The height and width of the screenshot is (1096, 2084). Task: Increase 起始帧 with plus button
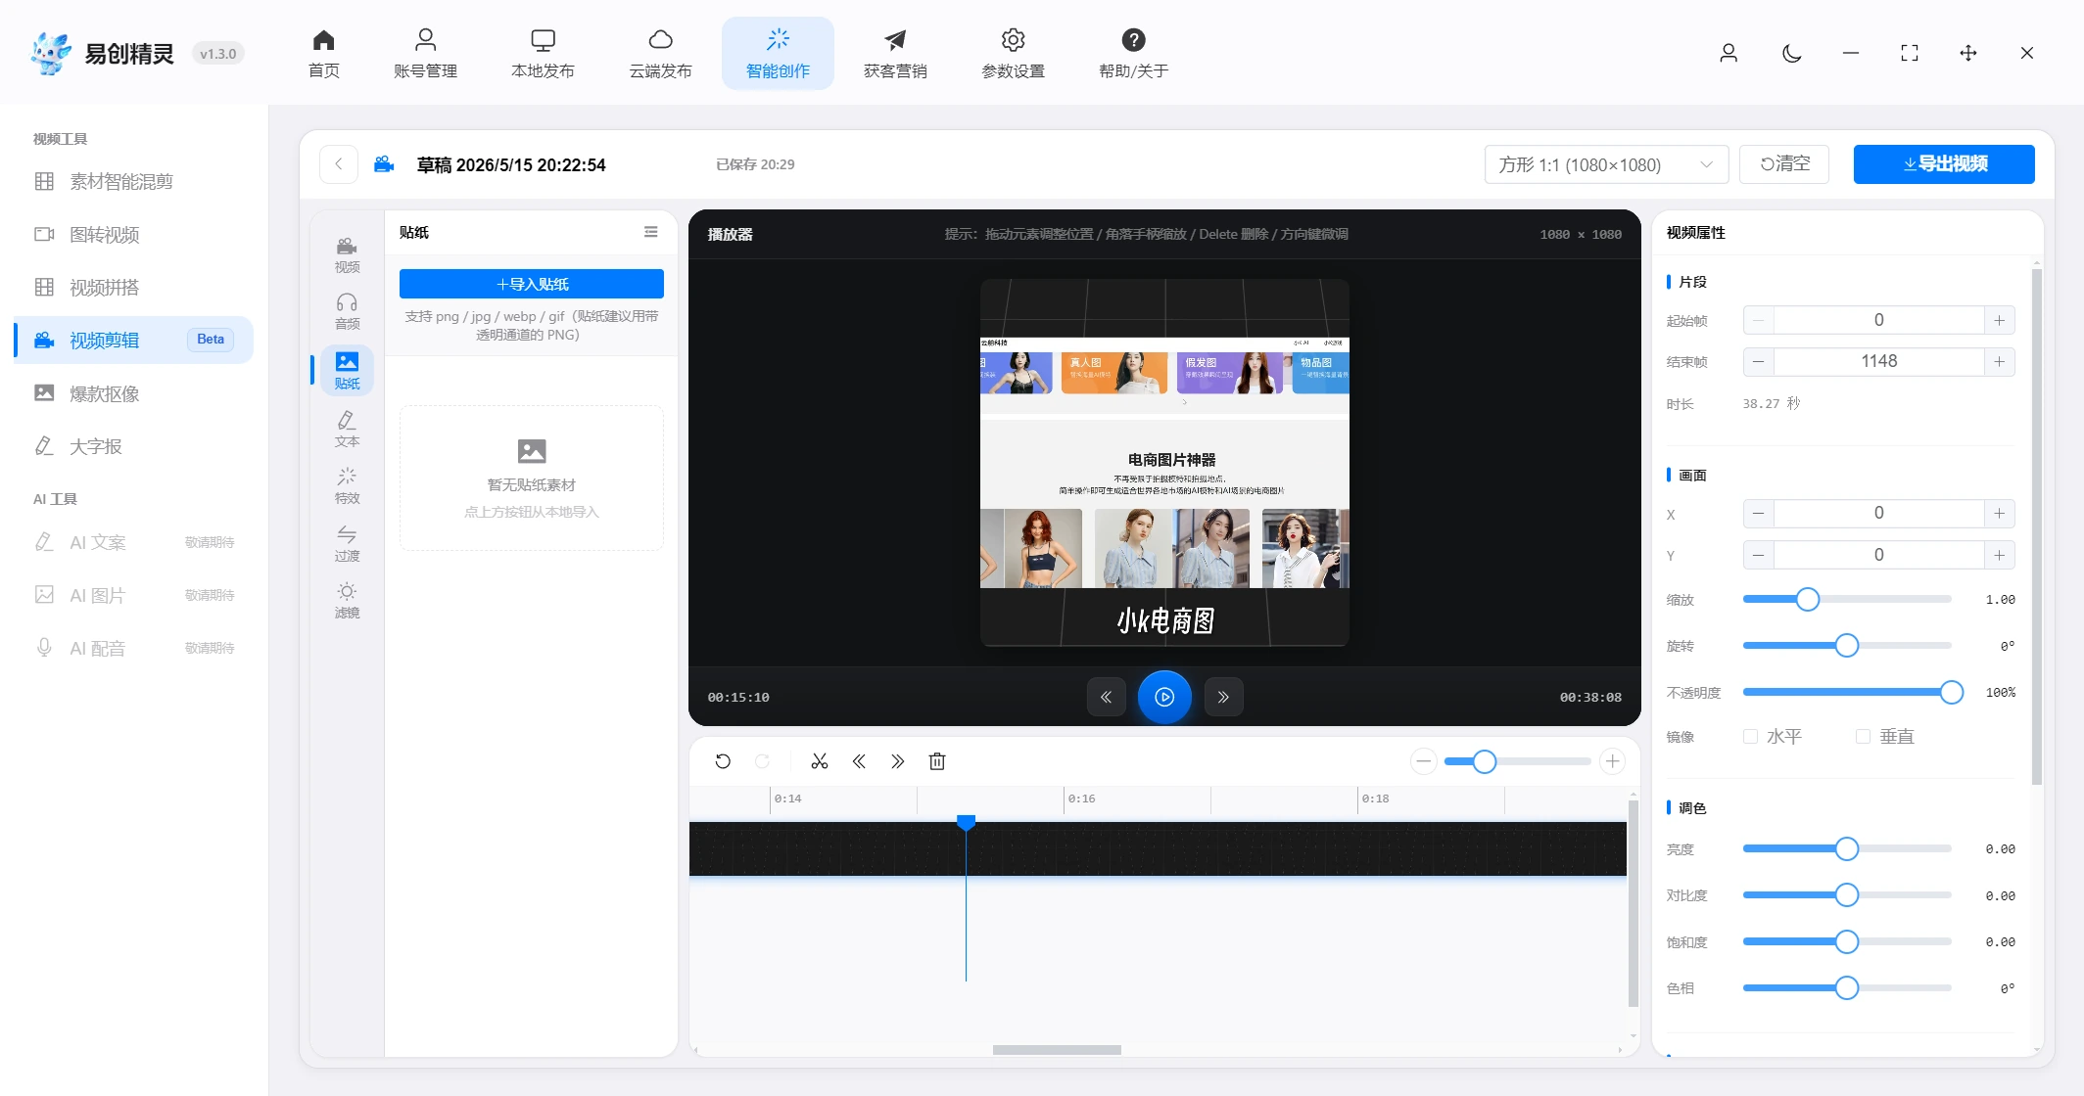click(1999, 320)
